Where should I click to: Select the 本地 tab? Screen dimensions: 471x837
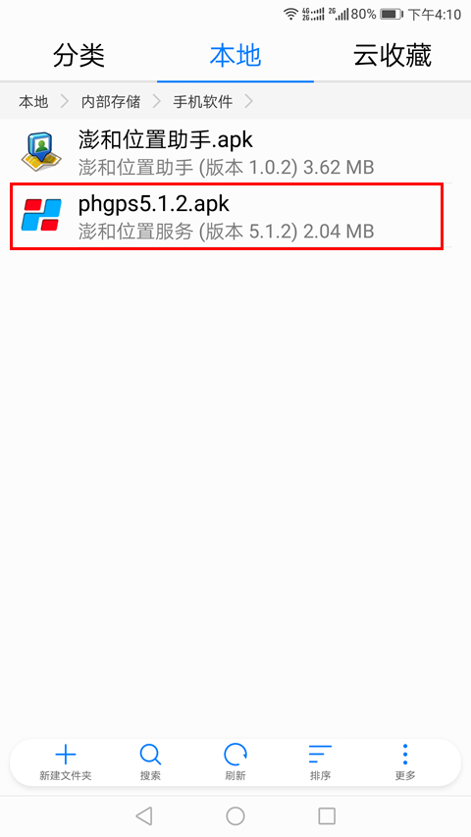pyautogui.click(x=235, y=55)
